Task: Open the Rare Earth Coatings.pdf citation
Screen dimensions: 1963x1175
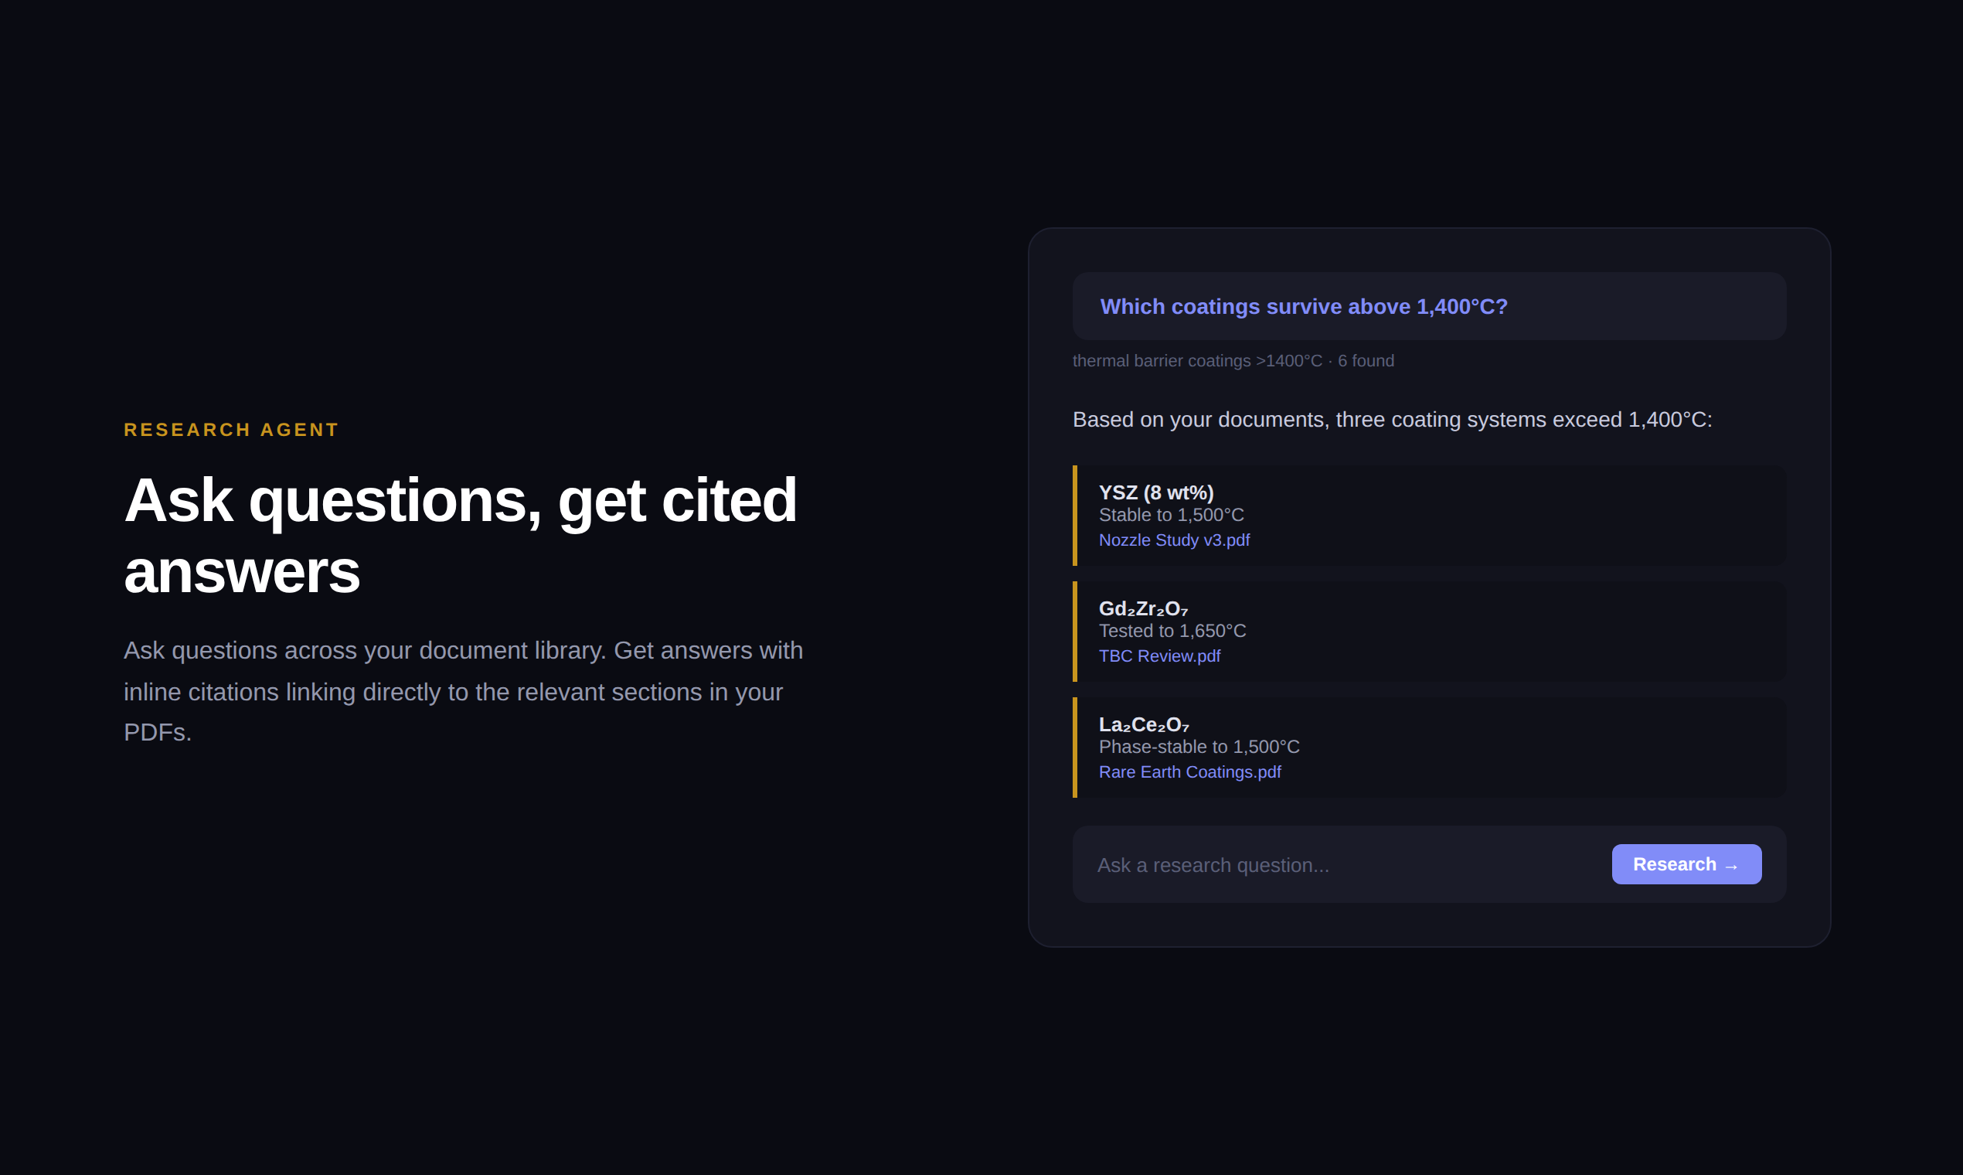Action: tap(1189, 772)
